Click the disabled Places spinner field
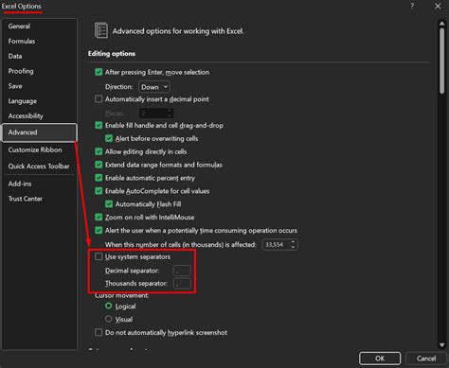This screenshot has height=368, width=449. (x=156, y=113)
